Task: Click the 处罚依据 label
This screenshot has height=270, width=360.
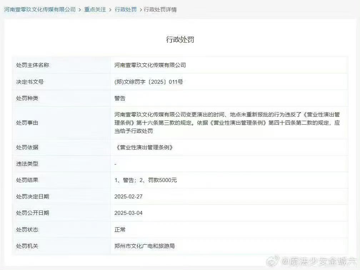Action: (x=27, y=147)
